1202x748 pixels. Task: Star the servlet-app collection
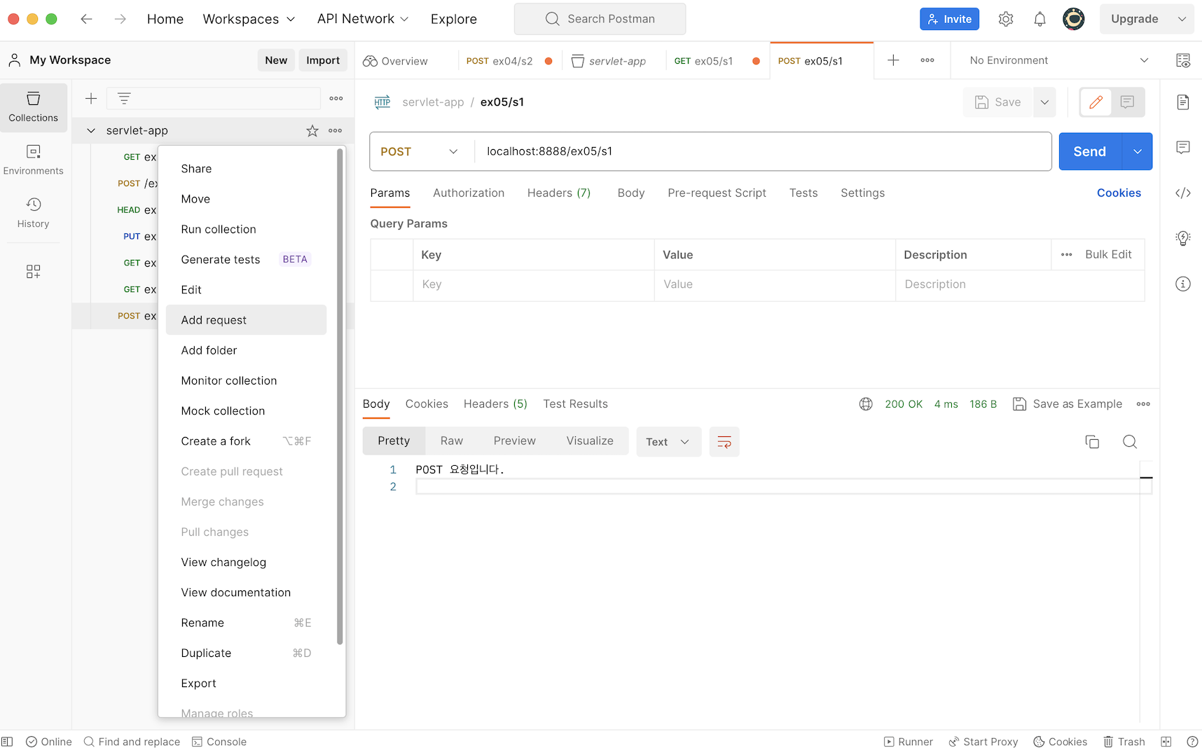pos(312,130)
